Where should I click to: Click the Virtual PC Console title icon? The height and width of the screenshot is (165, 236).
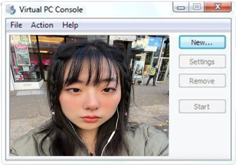(11, 9)
